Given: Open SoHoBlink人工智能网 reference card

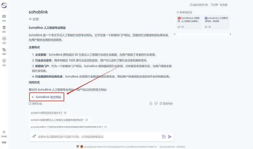Looking at the screenshot, I should coord(189,22).
